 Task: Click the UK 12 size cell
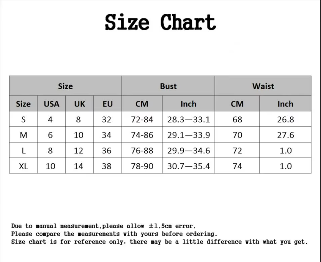78,150
